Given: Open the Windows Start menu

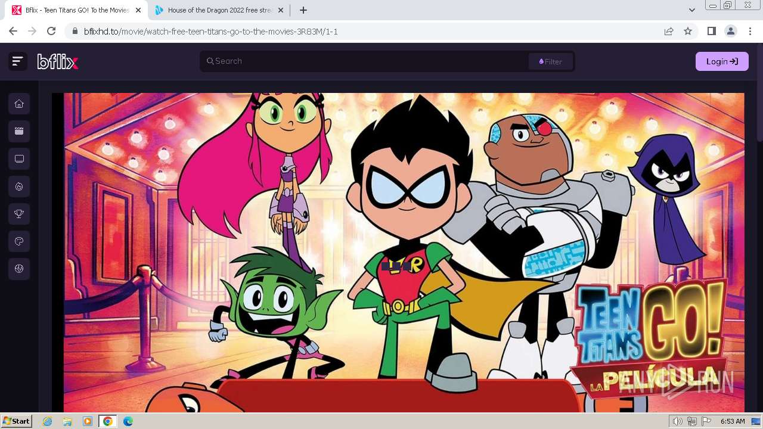Looking at the screenshot, I should pos(17,421).
